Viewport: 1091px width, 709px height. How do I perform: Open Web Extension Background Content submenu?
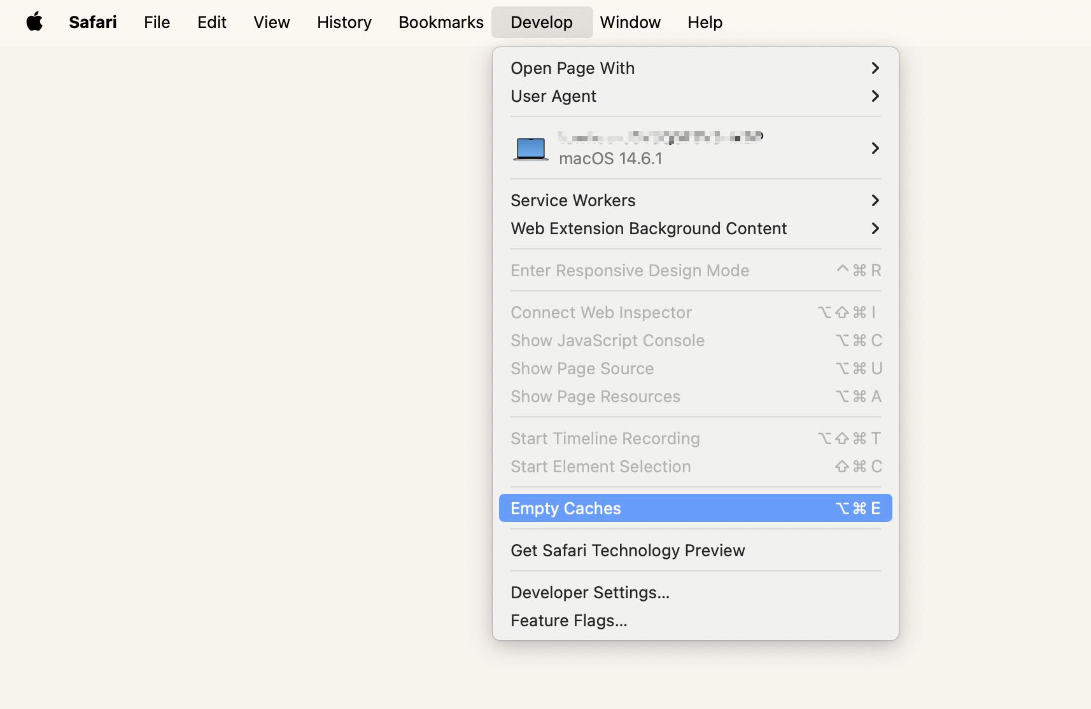pyautogui.click(x=696, y=228)
